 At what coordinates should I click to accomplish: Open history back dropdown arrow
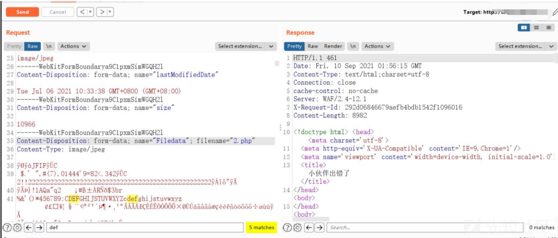tap(90, 12)
